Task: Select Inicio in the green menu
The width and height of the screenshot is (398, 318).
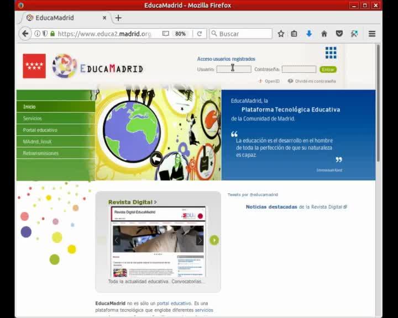Action: pyautogui.click(x=56, y=107)
